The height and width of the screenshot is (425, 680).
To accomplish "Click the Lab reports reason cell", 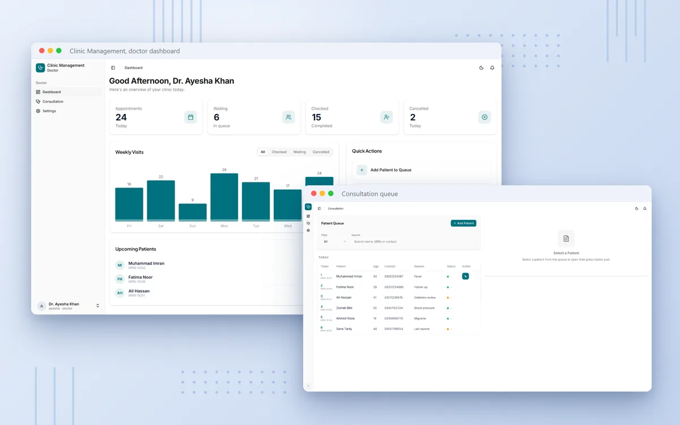I will coord(422,329).
